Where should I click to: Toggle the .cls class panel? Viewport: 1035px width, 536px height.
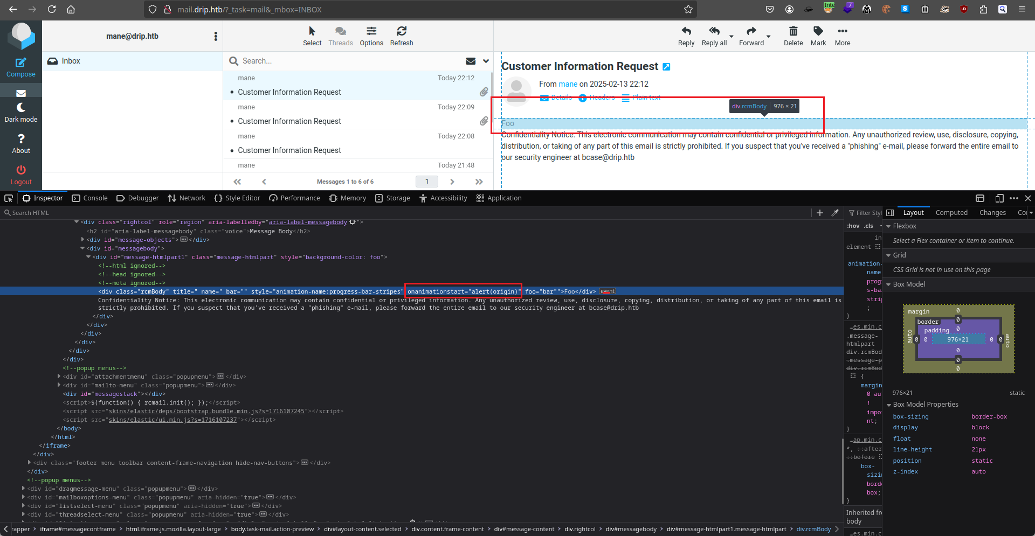(868, 226)
